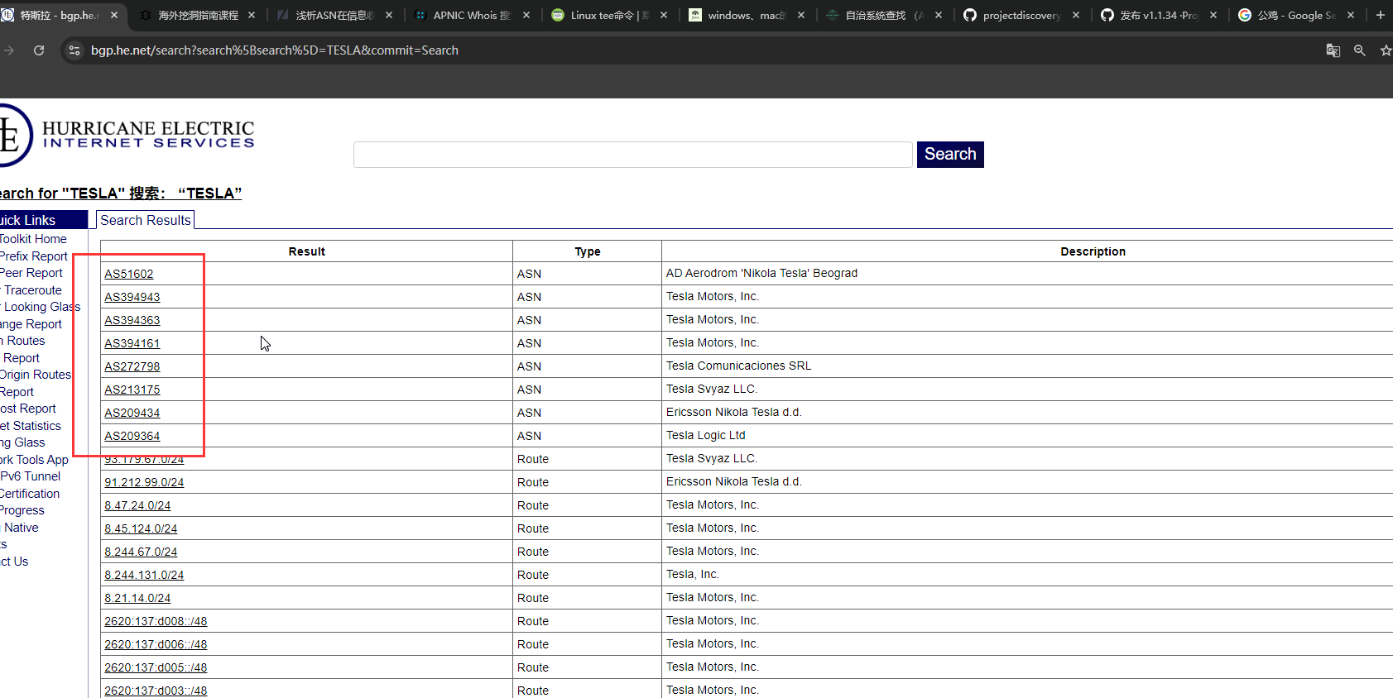
Task: Open Looking Glass quick link
Action: click(x=41, y=307)
